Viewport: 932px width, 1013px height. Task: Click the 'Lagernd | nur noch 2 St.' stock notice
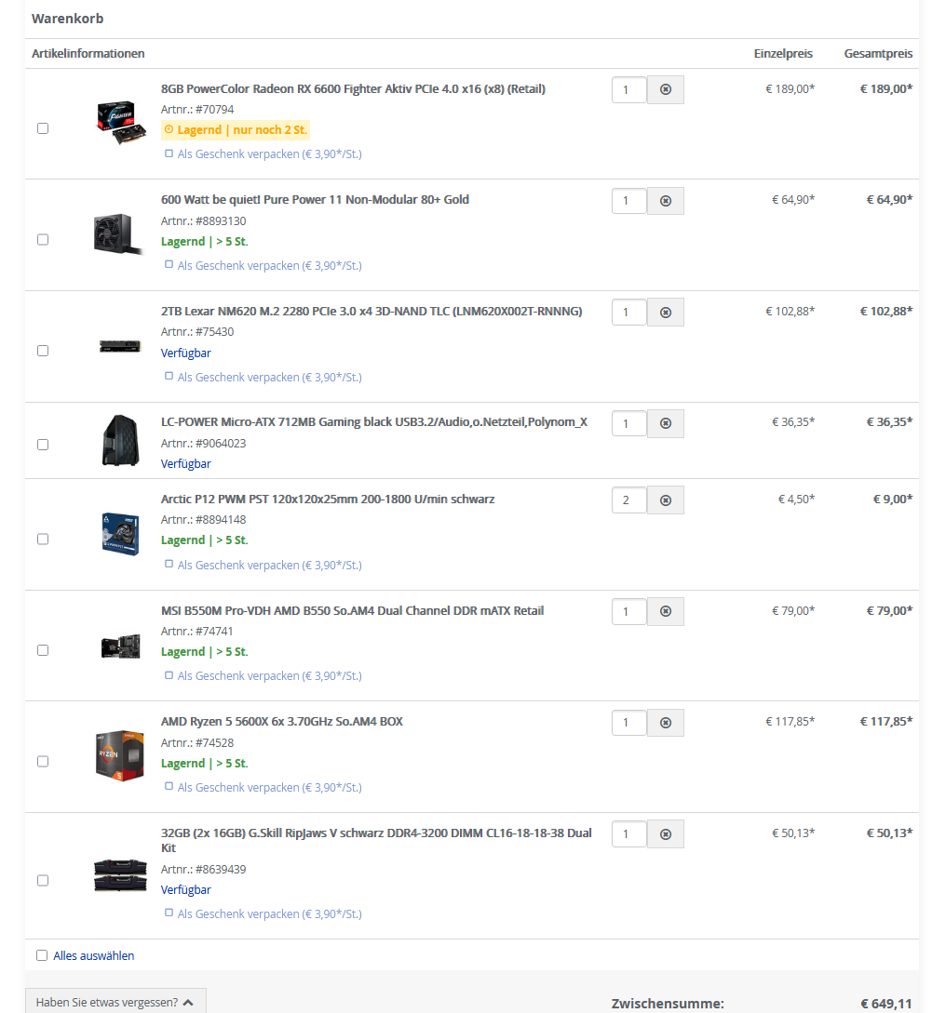[x=236, y=130]
